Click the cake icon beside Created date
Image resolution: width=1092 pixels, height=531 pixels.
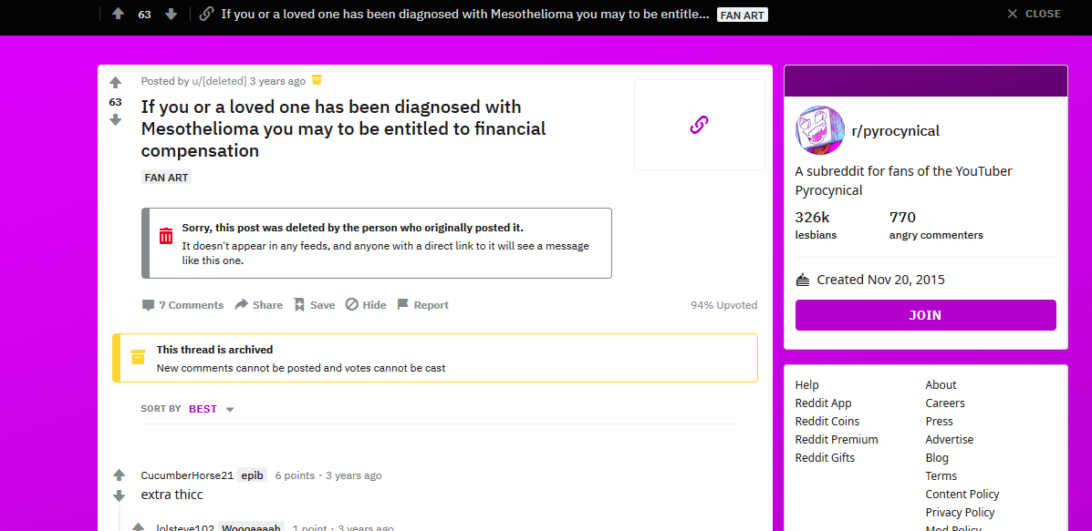point(802,281)
